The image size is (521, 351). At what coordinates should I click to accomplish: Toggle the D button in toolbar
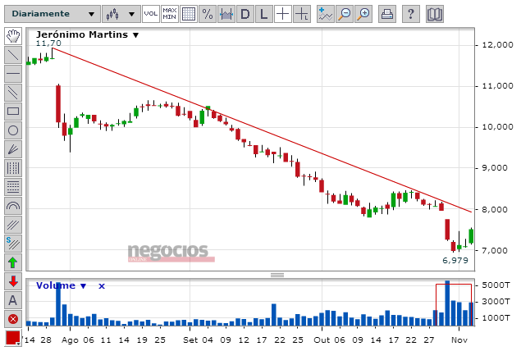tap(245, 14)
